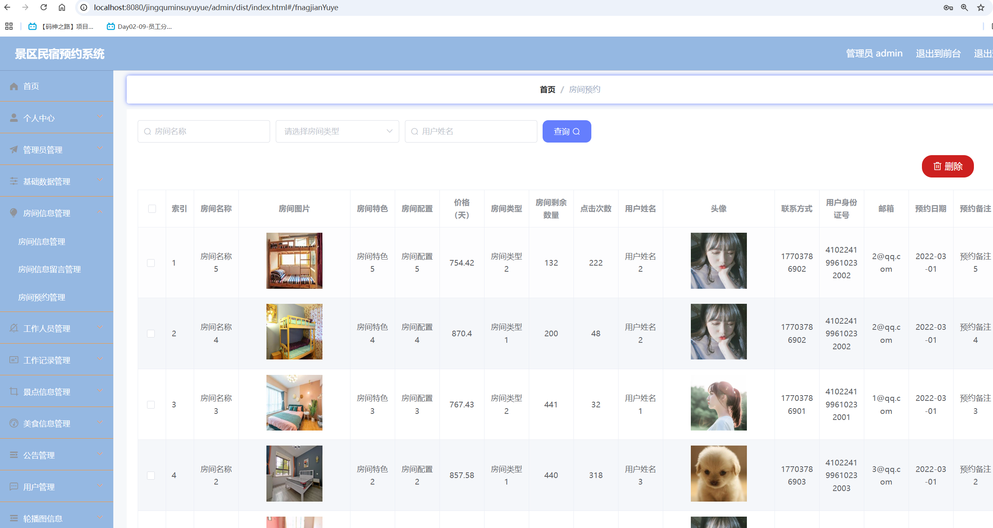Click the lines icon beside 轮播图信息
The height and width of the screenshot is (528, 993).
14,518
